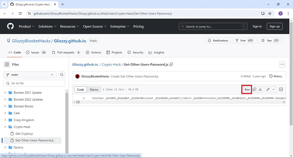
Task: Open the GitHub home logo
Action: click(11, 26)
